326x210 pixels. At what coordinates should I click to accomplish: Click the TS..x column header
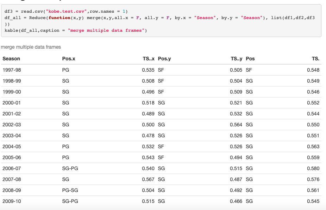click(x=149, y=59)
